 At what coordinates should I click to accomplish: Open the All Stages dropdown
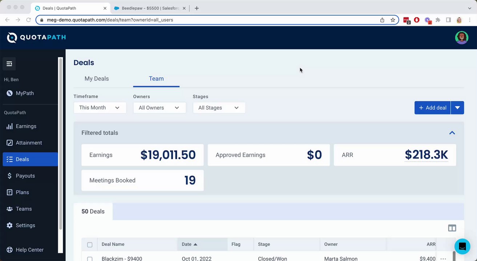[219, 108]
